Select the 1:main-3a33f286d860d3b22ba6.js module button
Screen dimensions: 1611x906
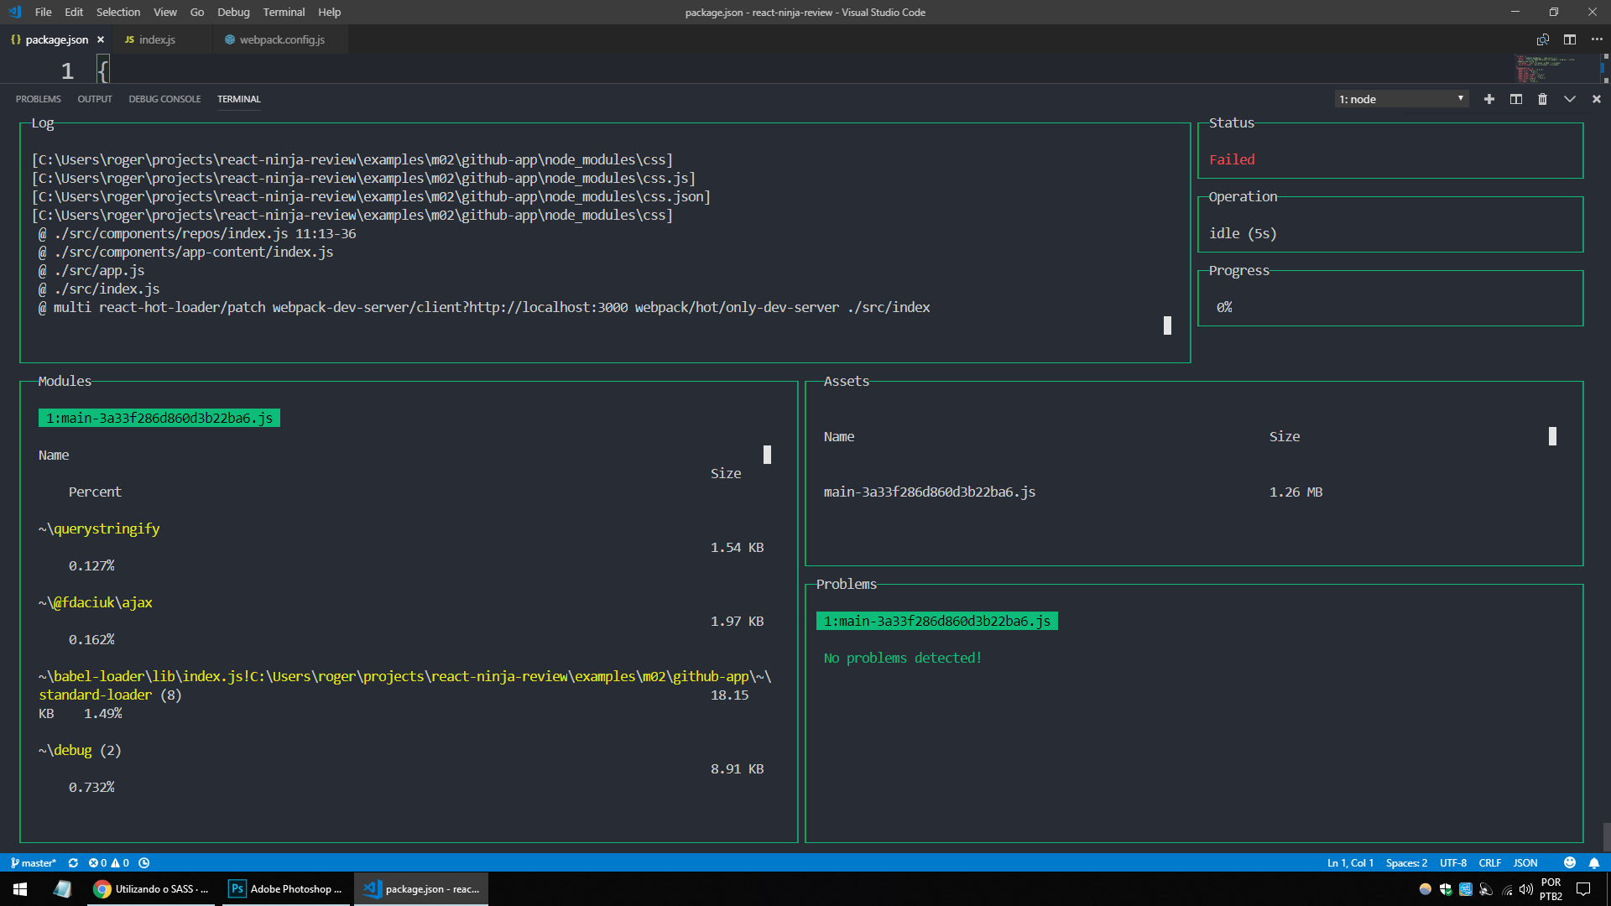click(x=159, y=417)
